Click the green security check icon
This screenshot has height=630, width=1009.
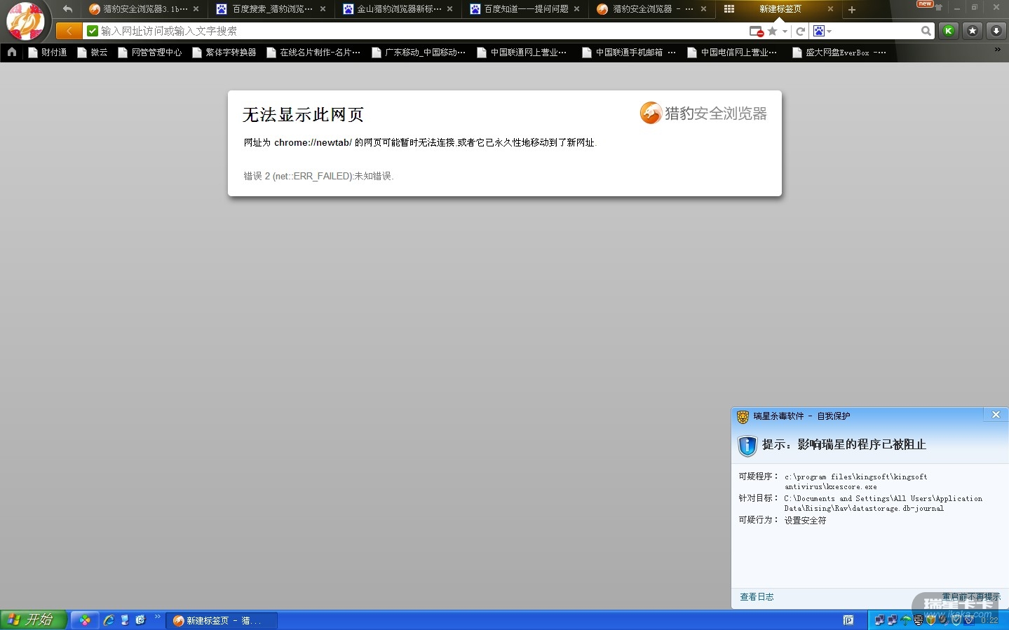point(92,31)
